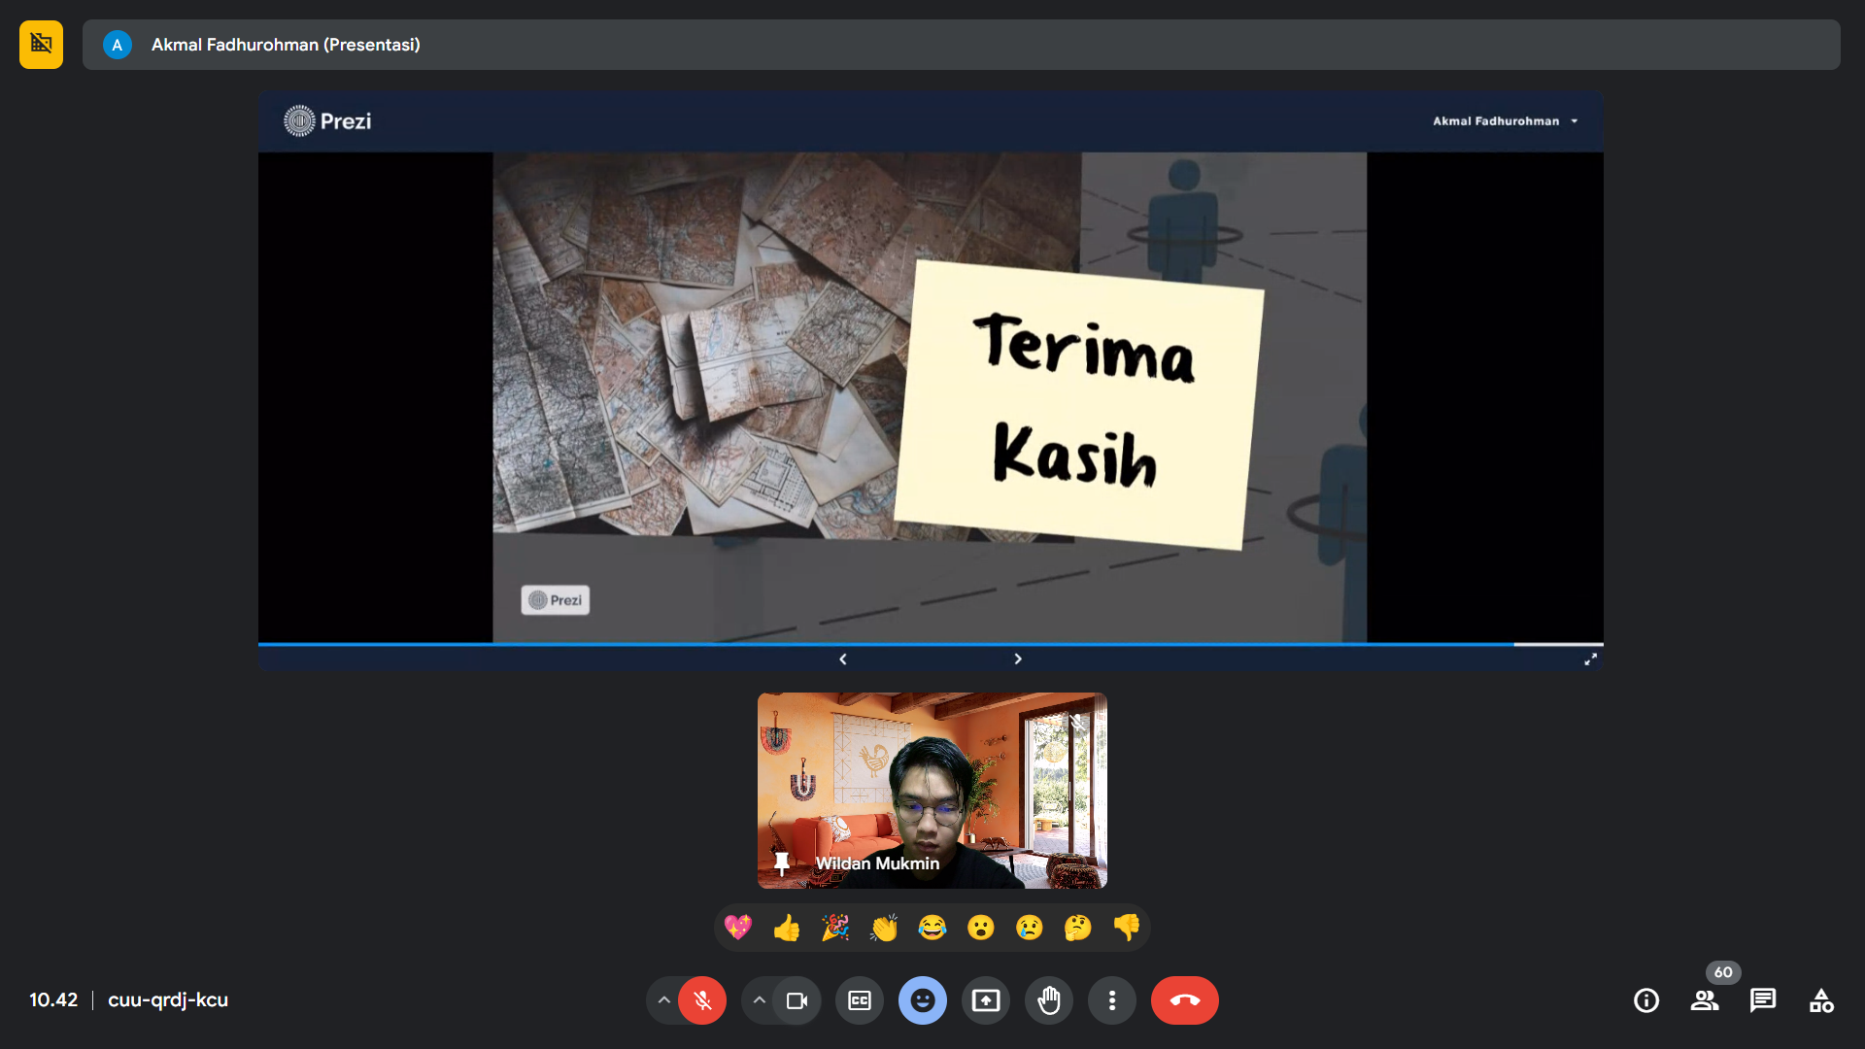Toggle the camera on or off
The height and width of the screenshot is (1049, 1865).
tap(797, 1000)
